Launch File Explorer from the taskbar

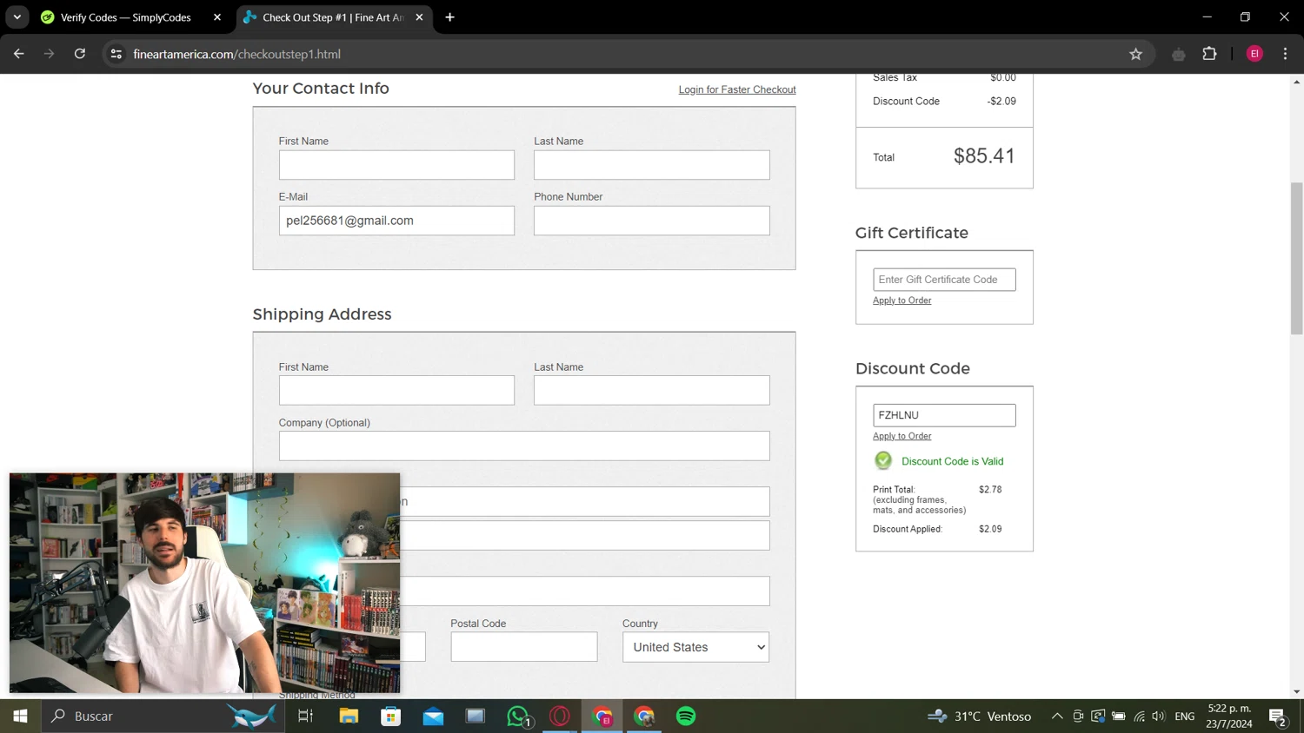click(x=349, y=716)
